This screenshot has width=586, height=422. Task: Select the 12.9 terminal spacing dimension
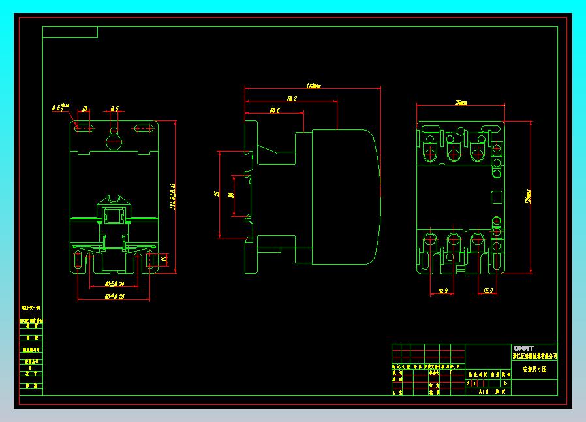442,291
